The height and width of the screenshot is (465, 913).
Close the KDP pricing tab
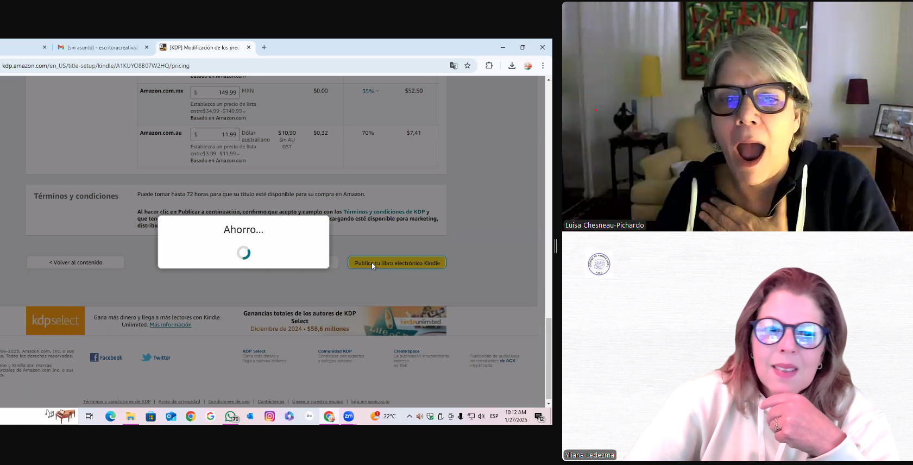click(x=249, y=47)
